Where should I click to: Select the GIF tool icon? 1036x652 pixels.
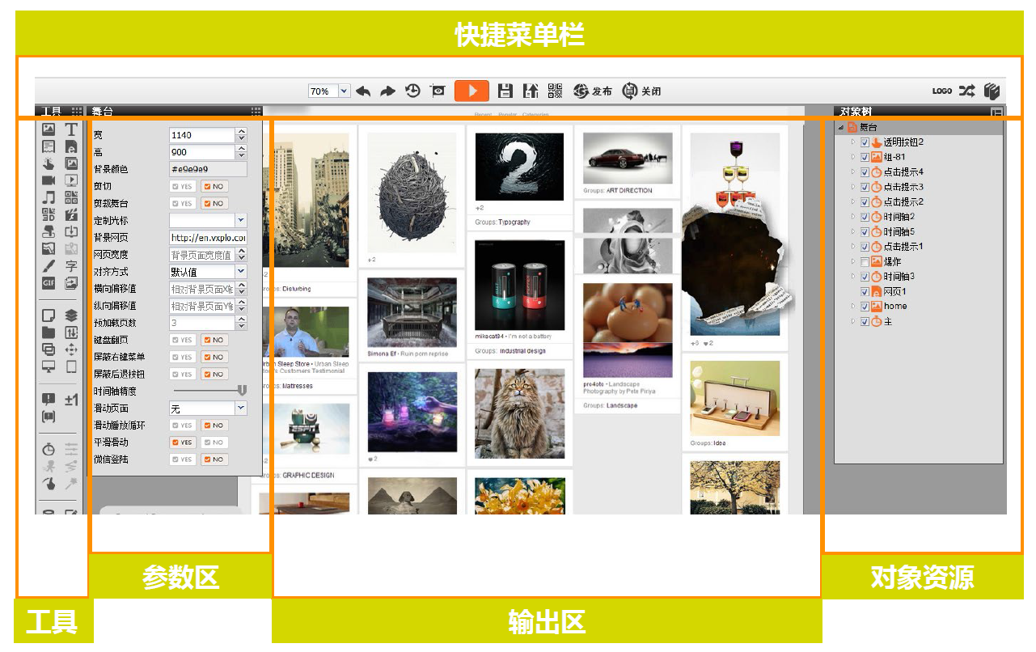pyautogui.click(x=49, y=283)
